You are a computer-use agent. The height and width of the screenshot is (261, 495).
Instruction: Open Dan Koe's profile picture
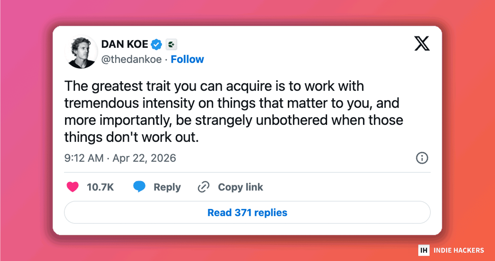point(81,52)
